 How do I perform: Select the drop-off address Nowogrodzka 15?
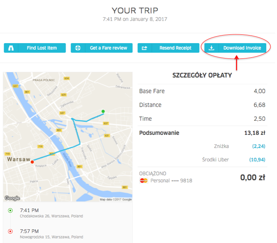pyautogui.click(x=52, y=237)
